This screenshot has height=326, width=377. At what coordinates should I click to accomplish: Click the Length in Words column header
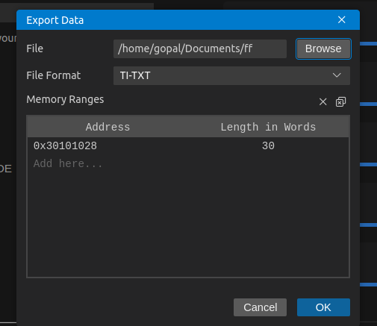[x=268, y=127]
